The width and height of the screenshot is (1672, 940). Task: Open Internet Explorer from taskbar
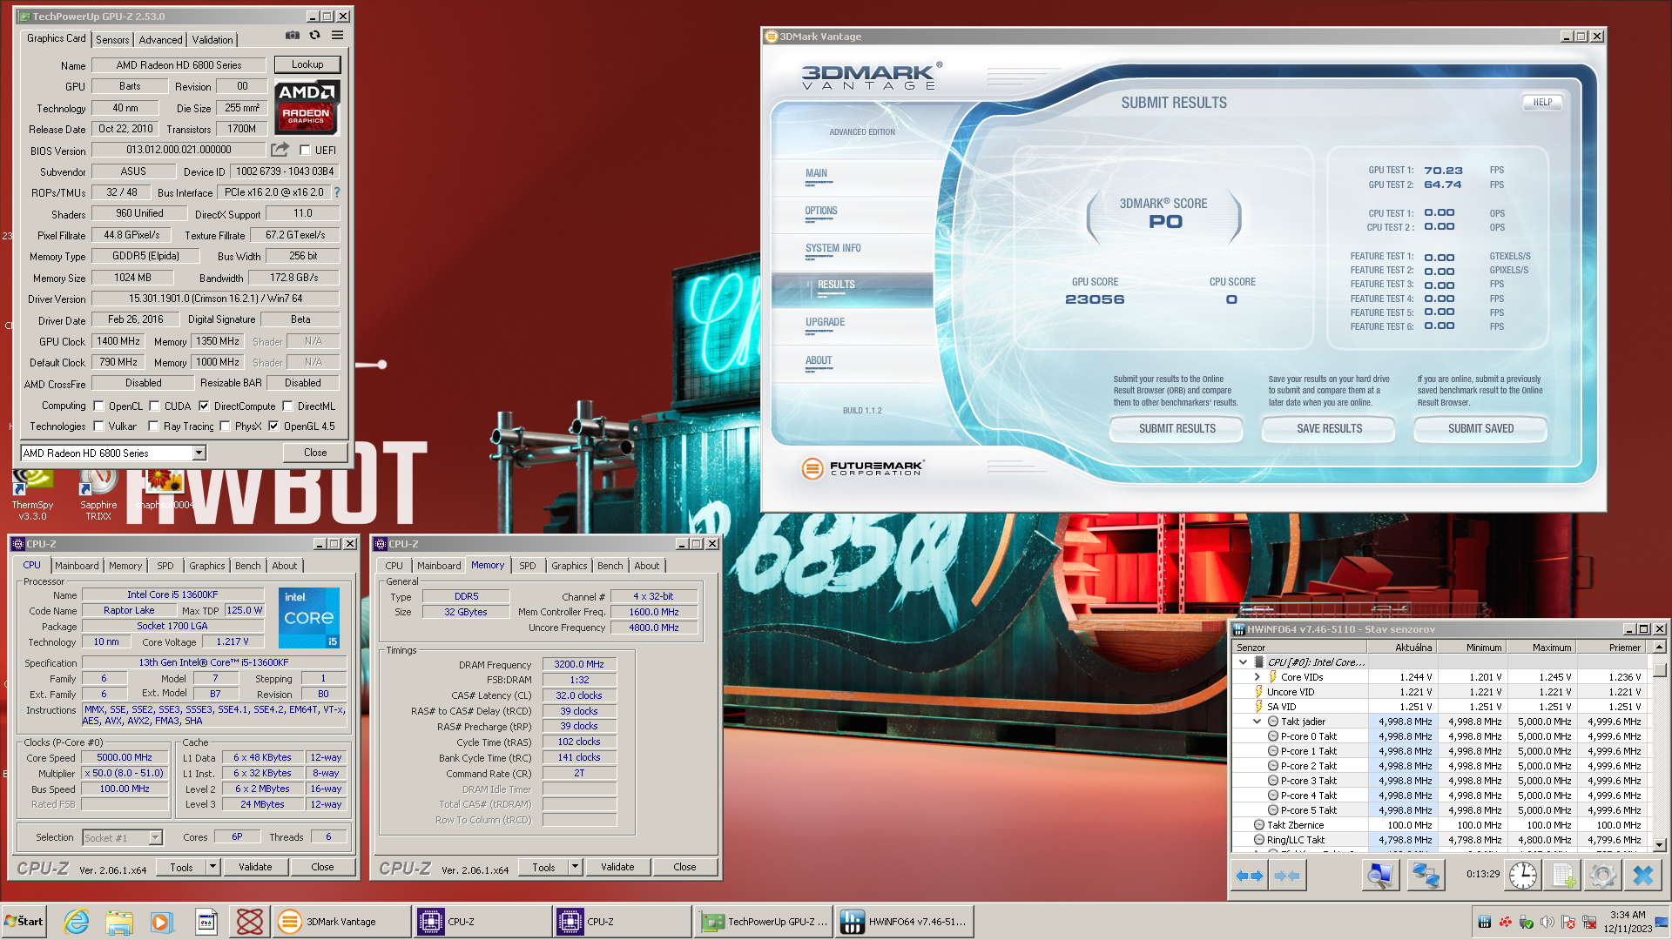coord(77,921)
